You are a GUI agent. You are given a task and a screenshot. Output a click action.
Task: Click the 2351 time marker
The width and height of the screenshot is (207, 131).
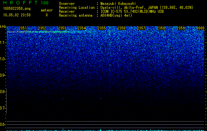pos(23,28)
